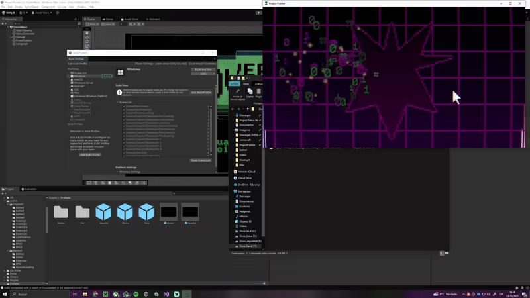Switch to the Game tab
The width and height of the screenshot is (530, 298).
[x=108, y=19]
